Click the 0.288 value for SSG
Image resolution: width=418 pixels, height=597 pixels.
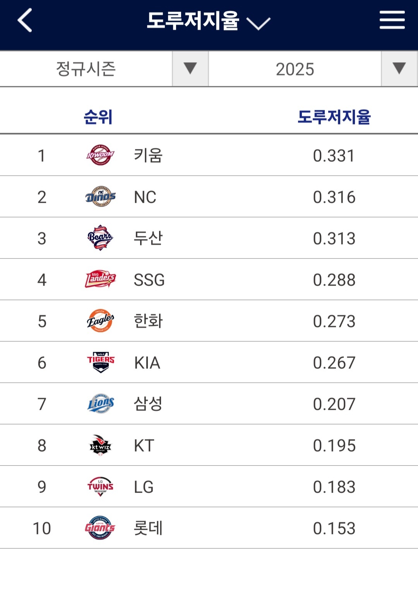(334, 280)
